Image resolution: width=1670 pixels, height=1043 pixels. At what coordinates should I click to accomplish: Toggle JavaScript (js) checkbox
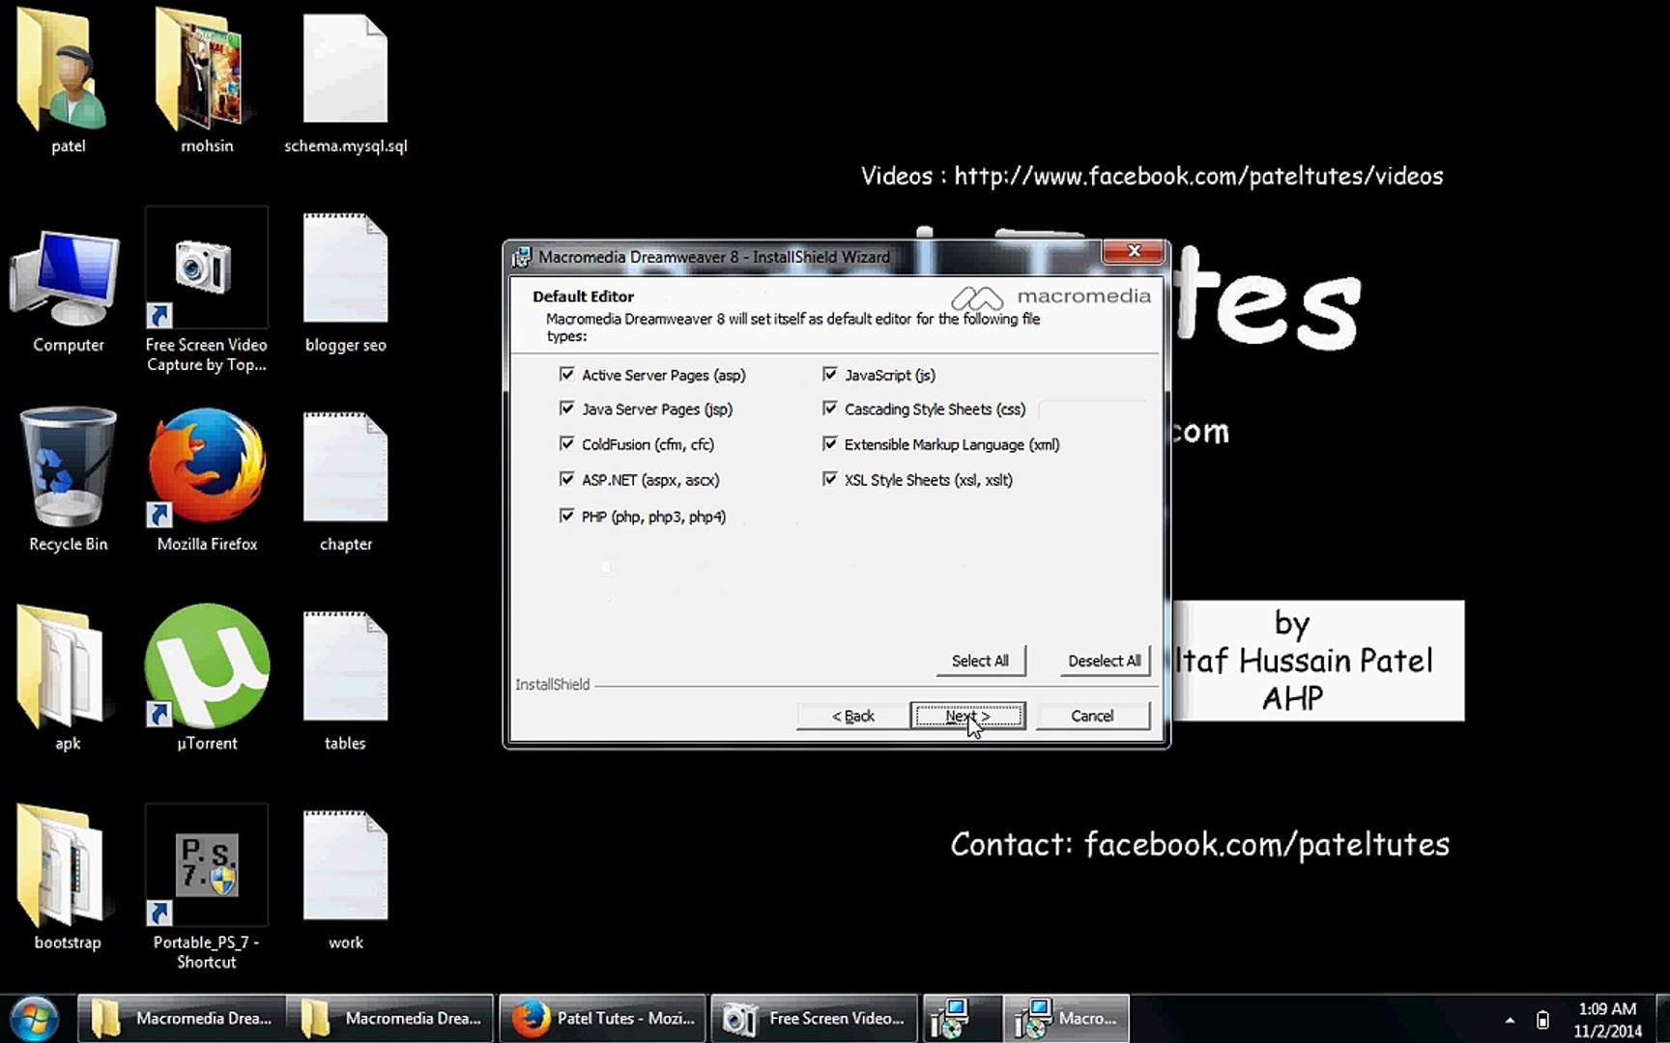click(829, 374)
